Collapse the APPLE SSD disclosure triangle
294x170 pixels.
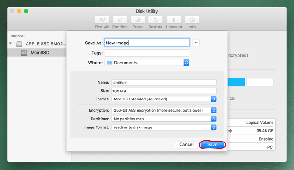tap(10, 43)
